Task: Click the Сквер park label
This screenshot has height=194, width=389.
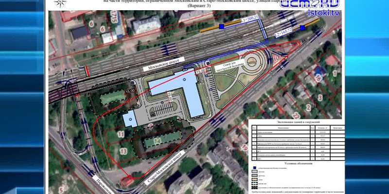Action: 230,65
